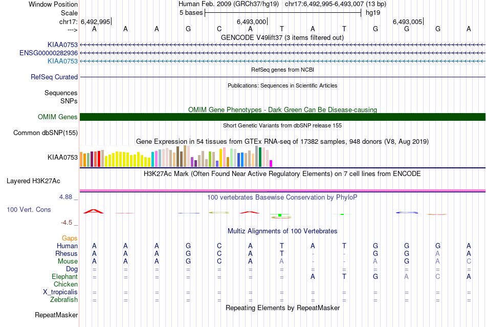Click the Layered H3K27Ac label
Image resolution: width=486 pixels, height=327 pixels.
coord(33,181)
